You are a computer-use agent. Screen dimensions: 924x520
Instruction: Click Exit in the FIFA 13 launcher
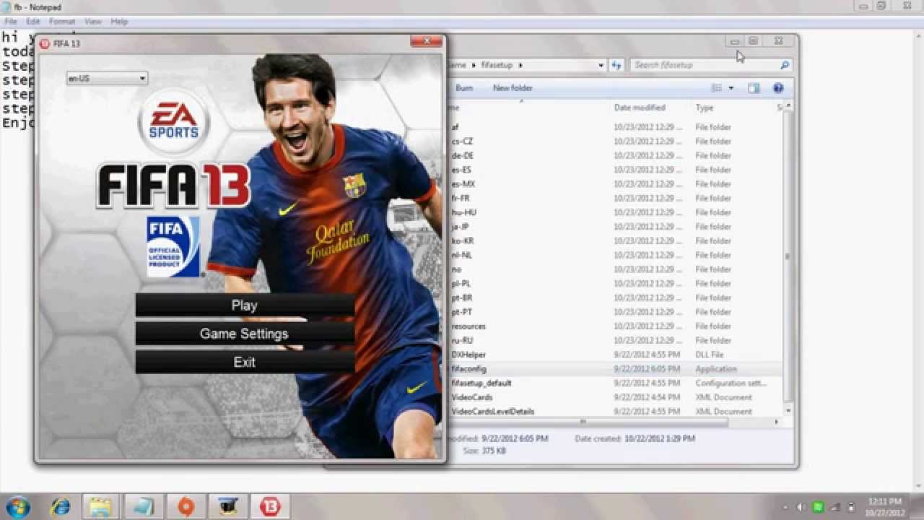[245, 362]
